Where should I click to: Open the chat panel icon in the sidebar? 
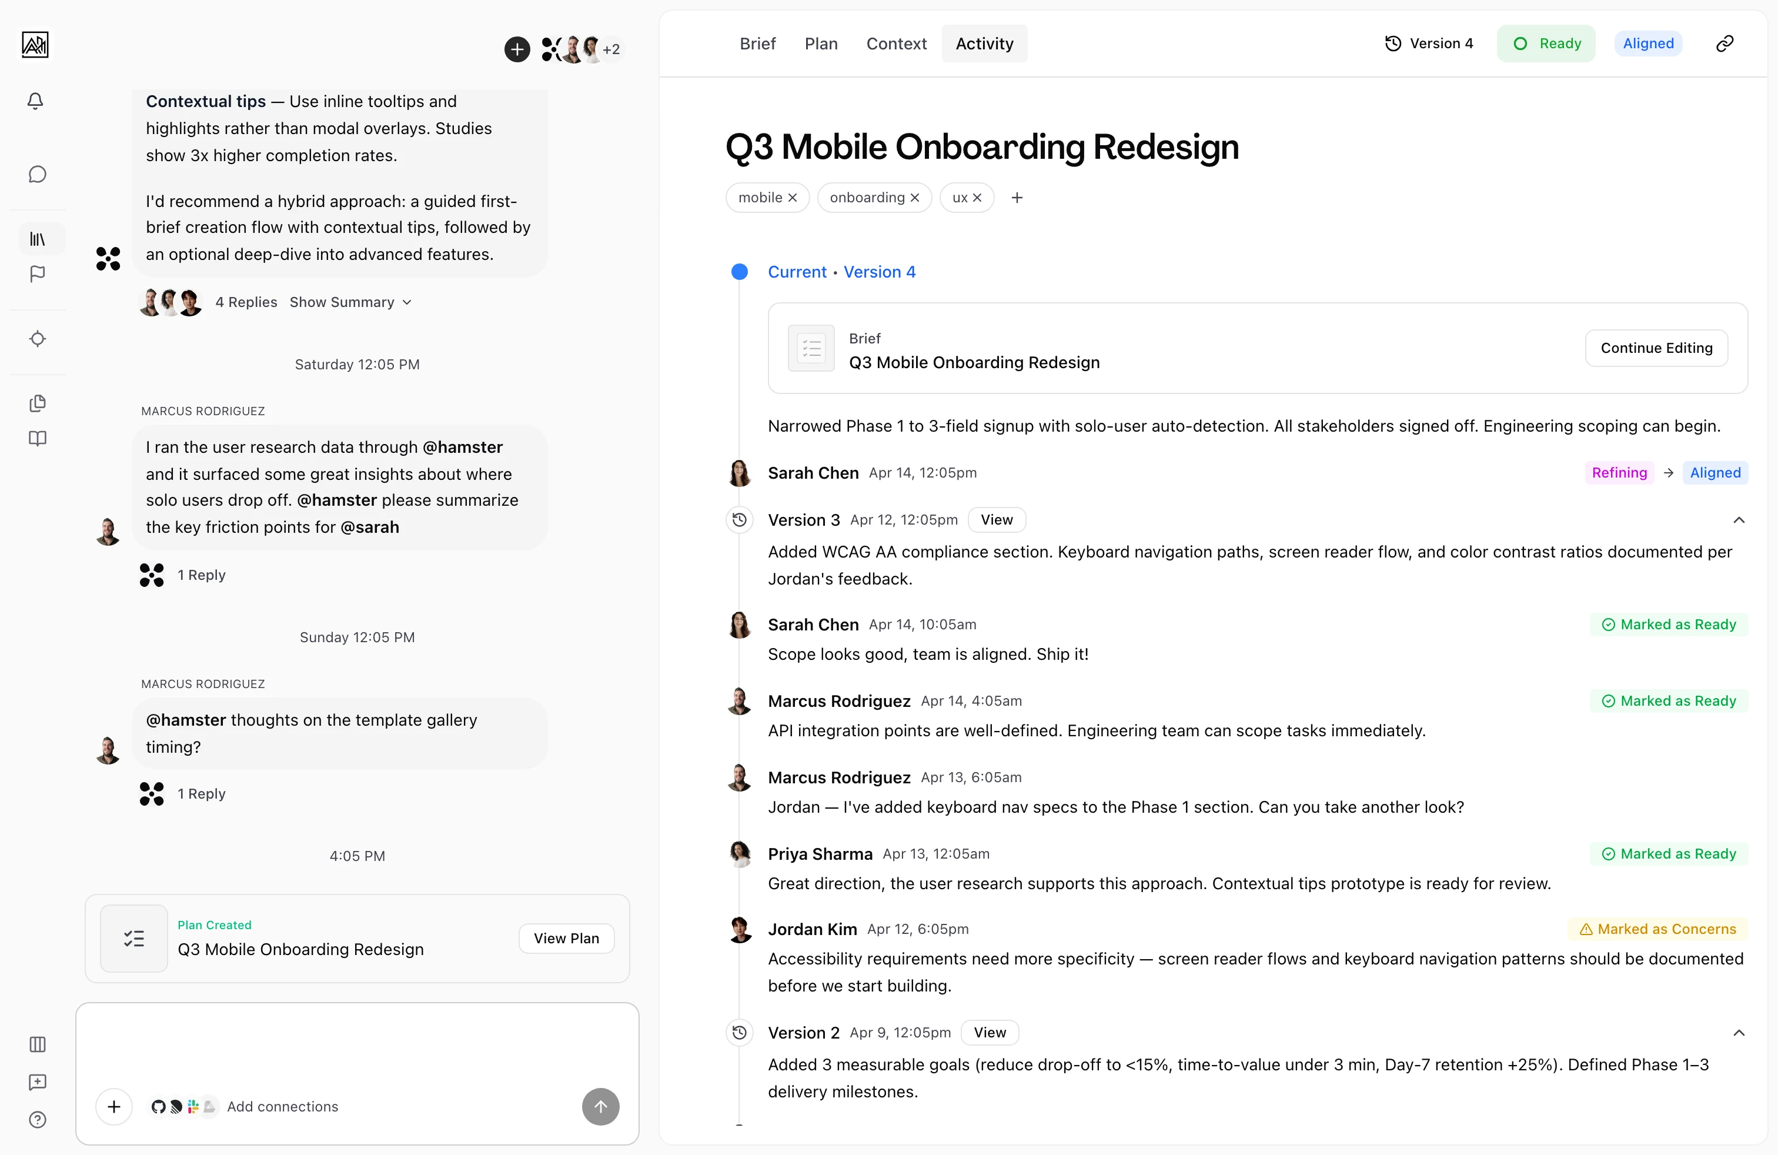tap(36, 174)
